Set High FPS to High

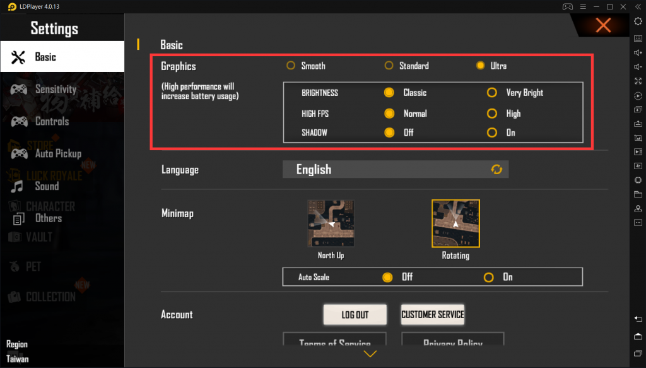(x=491, y=114)
